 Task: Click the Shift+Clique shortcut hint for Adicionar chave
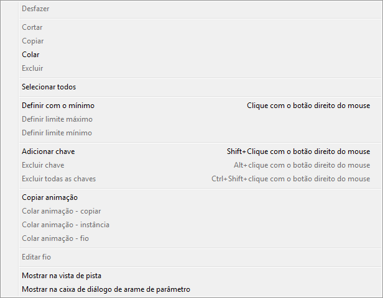(x=298, y=151)
